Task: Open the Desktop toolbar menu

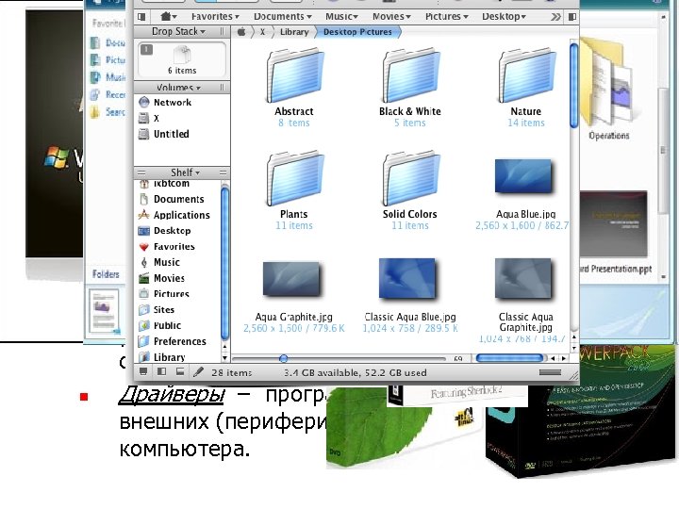Action: click(x=504, y=16)
